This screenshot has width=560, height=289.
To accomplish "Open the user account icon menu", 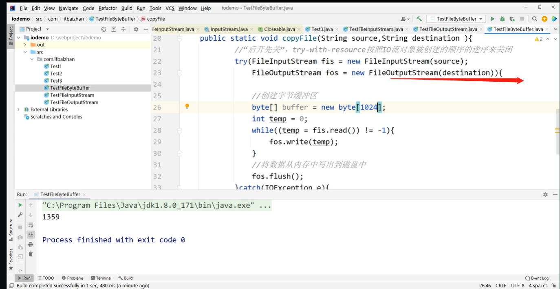I will click(x=404, y=19).
